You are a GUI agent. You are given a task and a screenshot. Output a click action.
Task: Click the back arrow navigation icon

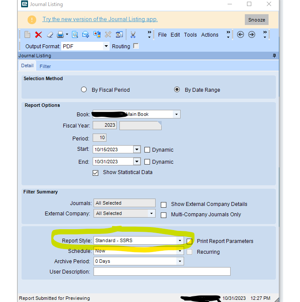click(240, 34)
